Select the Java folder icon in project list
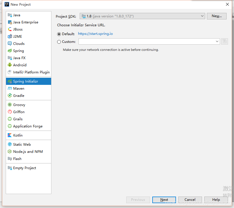 pyautogui.click(x=10, y=15)
